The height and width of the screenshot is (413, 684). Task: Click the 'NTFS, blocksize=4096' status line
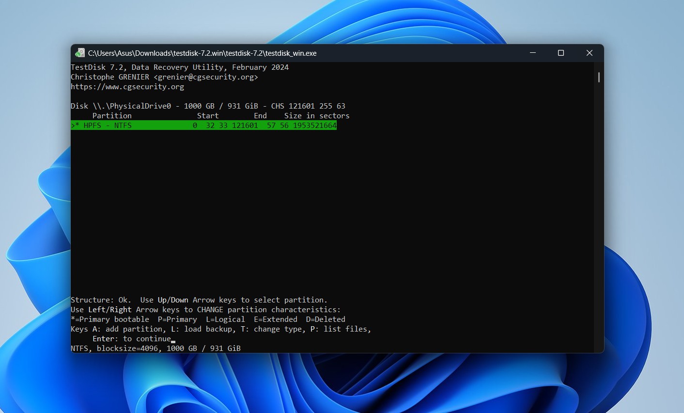155,349
